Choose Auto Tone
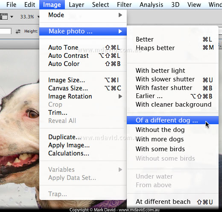The width and height of the screenshot is (222, 212). (x=83, y=48)
